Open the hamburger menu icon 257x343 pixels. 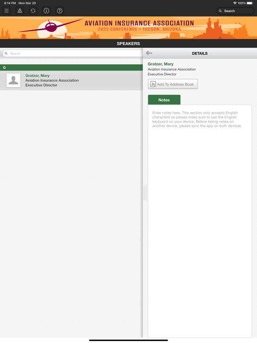point(7,11)
